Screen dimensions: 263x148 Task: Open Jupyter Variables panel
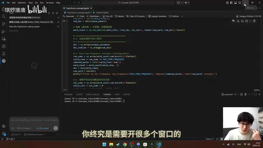[157, 16]
